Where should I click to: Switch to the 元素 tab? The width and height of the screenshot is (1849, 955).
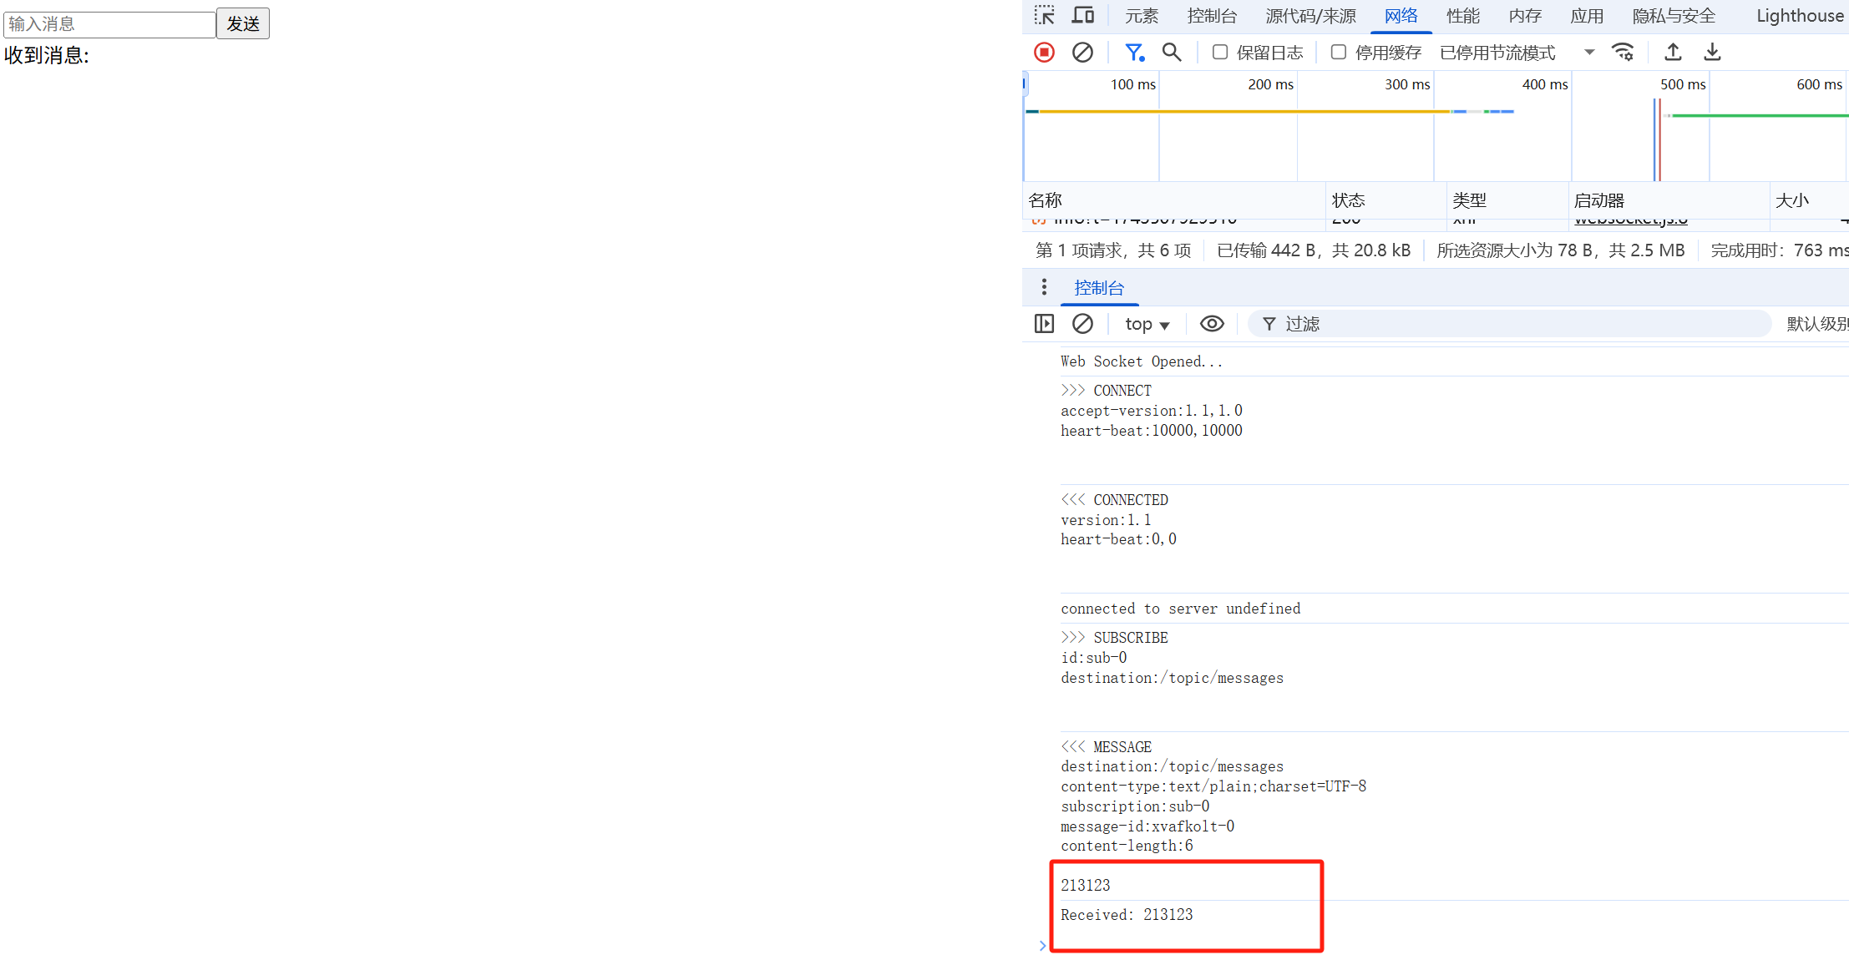(1141, 16)
